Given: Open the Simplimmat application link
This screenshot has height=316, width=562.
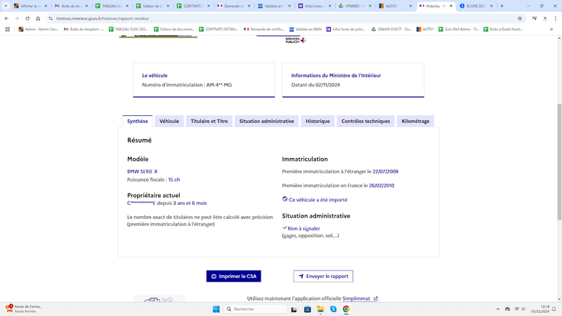Looking at the screenshot, I should pyautogui.click(x=360, y=298).
